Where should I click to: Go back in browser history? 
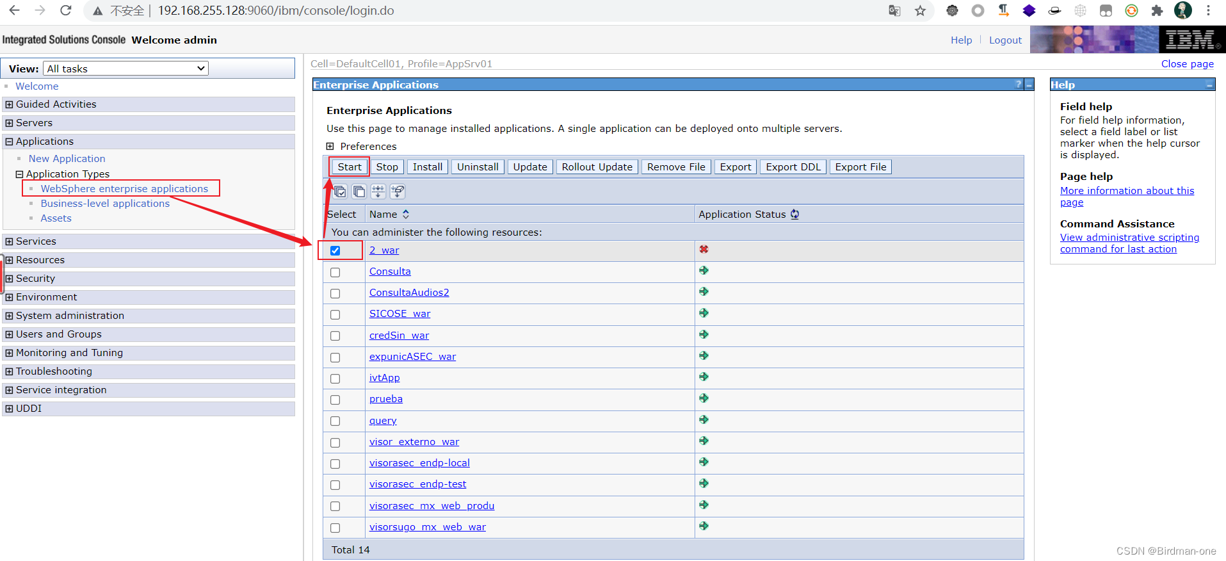point(14,10)
